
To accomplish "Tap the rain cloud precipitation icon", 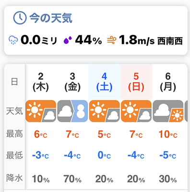I will [13, 40].
